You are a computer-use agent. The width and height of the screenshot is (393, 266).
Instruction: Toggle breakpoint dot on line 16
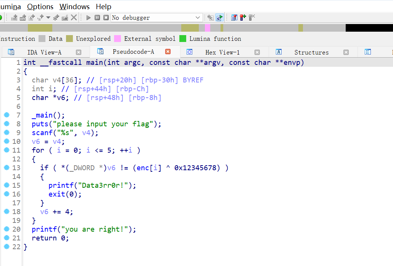[x=7, y=194]
